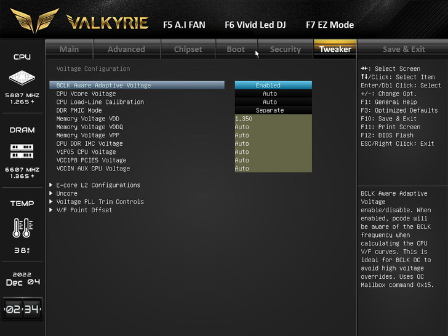Open F5 A.I FAN utility
Image resolution: width=448 pixels, height=336 pixels.
184,25
